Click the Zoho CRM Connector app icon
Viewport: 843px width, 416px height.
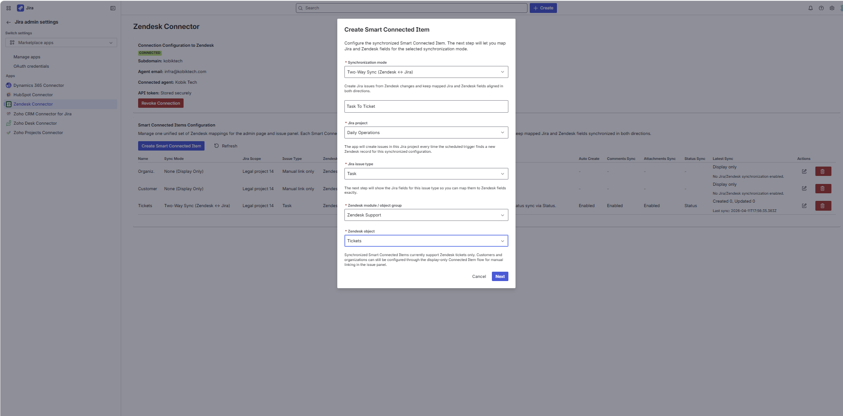(x=8, y=114)
